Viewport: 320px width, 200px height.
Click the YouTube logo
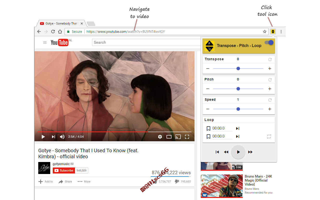[60, 42]
